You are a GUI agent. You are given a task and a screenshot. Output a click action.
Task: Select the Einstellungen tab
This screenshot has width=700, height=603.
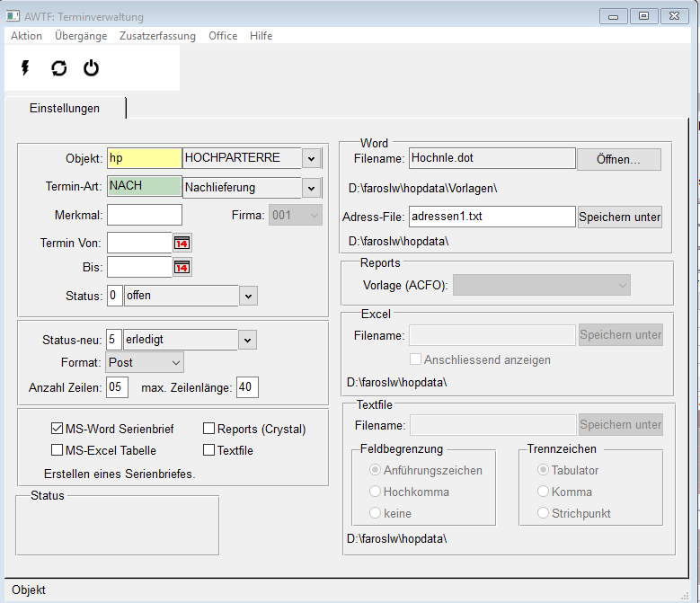click(65, 108)
